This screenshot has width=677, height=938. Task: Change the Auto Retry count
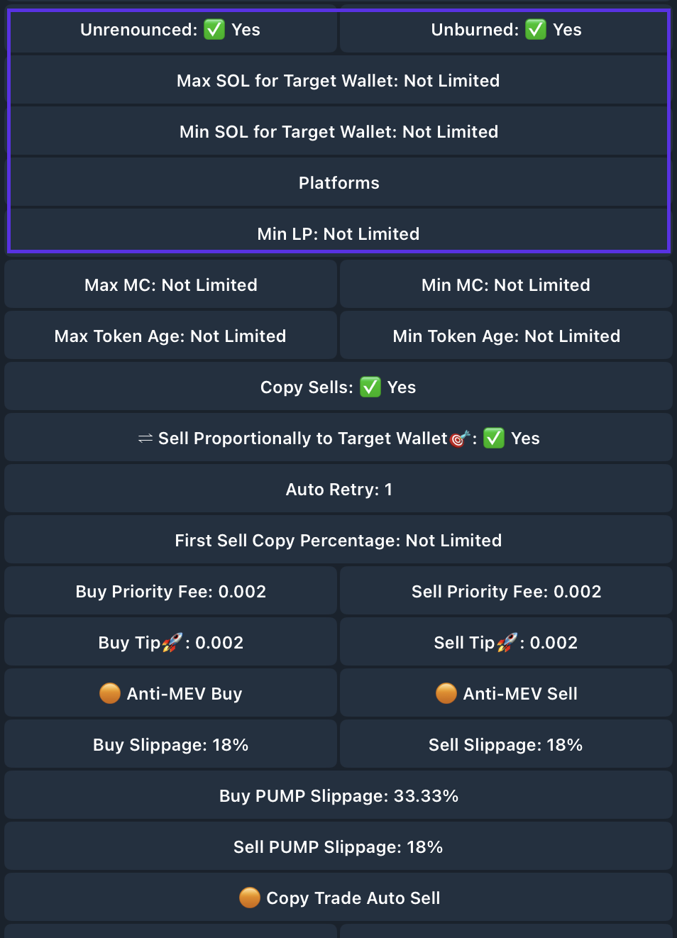click(338, 490)
